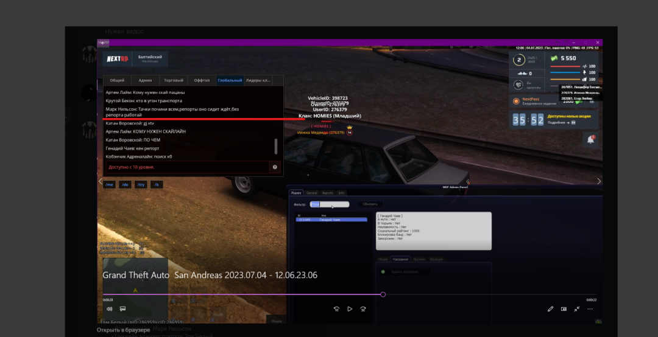Click the /do command button
Image resolution: width=658 pixels, height=337 pixels.
[x=125, y=184]
